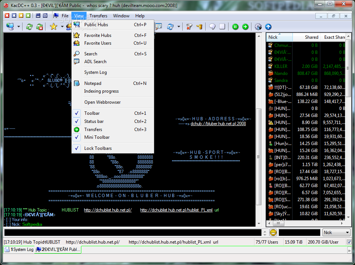Uncheck Toolbar in View menu

point(113,113)
